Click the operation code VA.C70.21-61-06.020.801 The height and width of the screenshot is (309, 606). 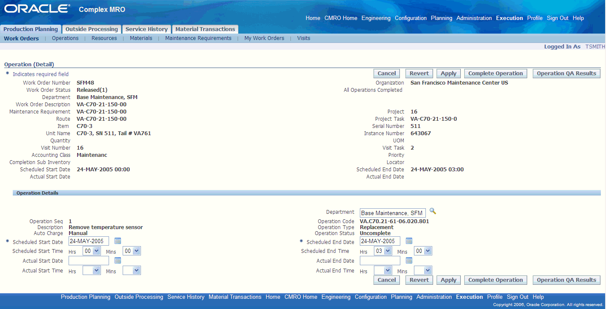pos(394,221)
